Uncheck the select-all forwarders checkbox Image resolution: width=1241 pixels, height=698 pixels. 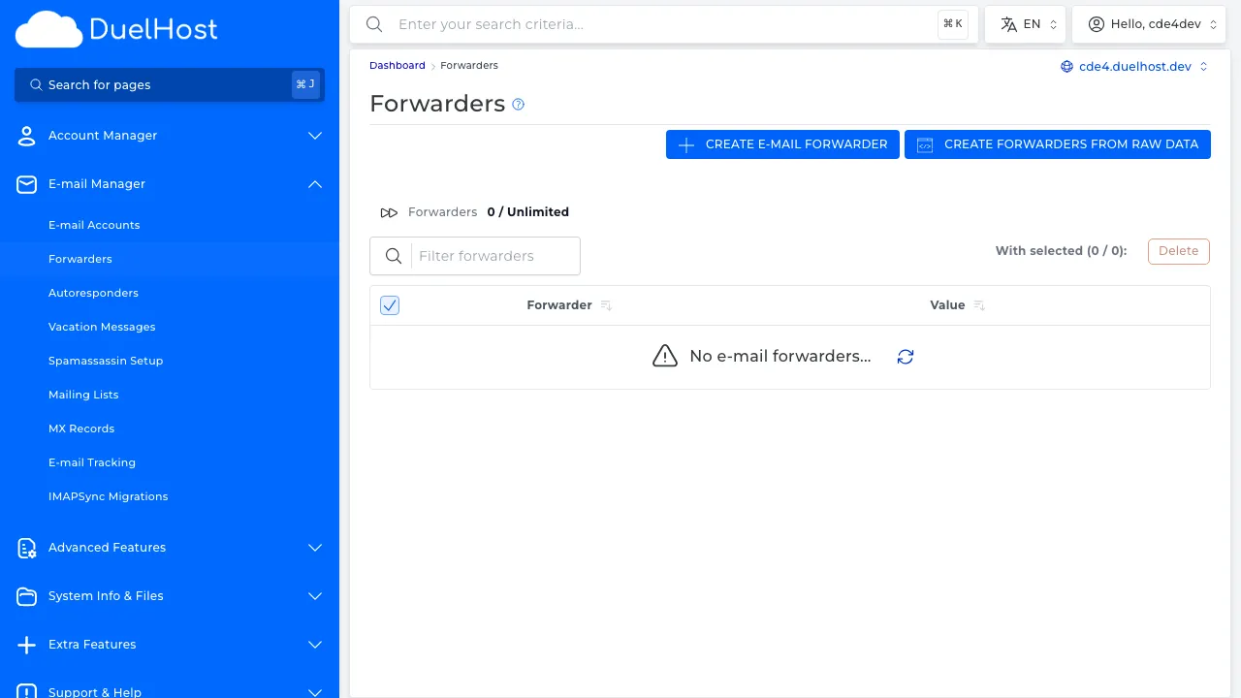point(389,304)
